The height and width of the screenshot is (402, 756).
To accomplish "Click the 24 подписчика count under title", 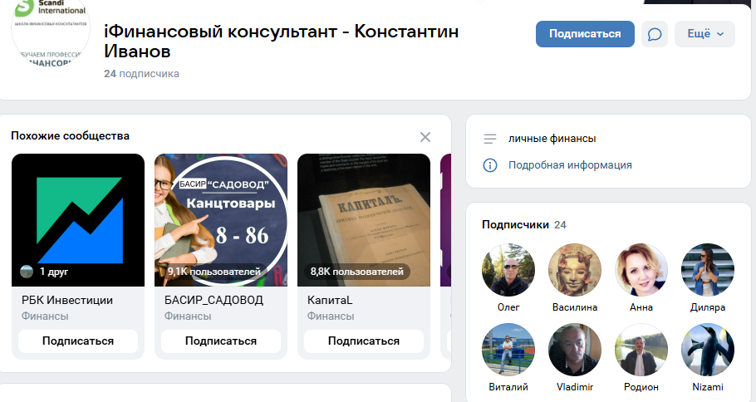I will pyautogui.click(x=141, y=74).
